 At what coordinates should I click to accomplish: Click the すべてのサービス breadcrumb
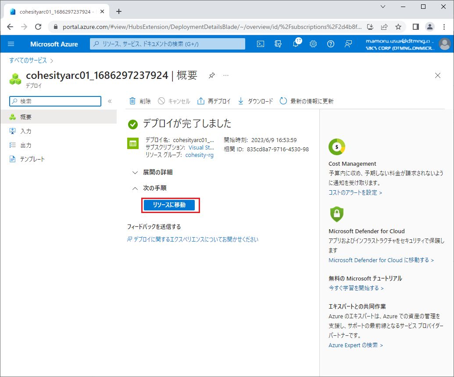[x=28, y=60]
